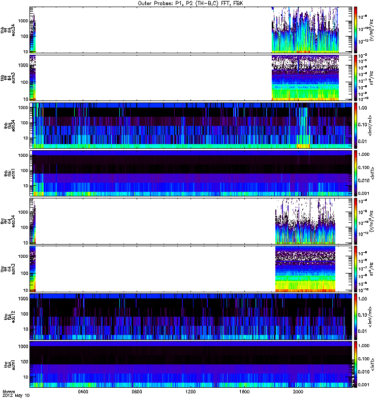Click the 'thc fbk edc12' y-axis label
This screenshot has height=406, width=381.
point(10,317)
